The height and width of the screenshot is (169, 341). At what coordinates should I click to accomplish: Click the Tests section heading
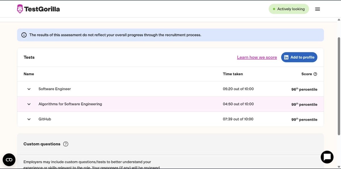29,57
